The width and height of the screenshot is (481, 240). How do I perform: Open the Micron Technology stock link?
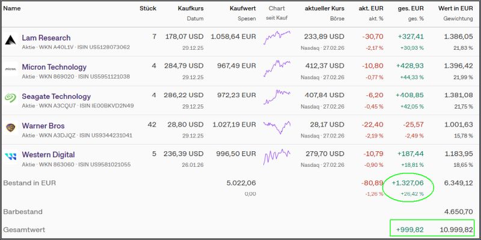pos(54,67)
